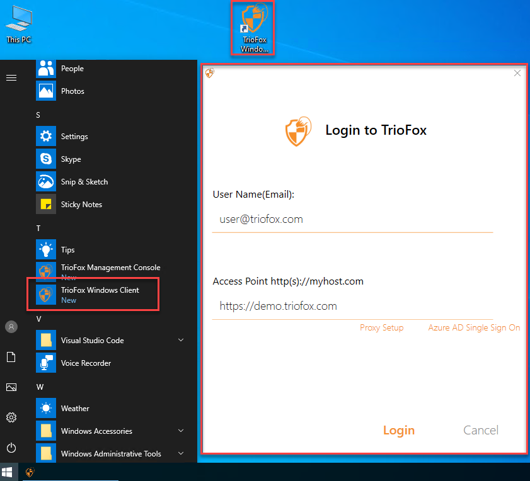Expand the Windows Administrative Tools chevron
Screen dimensions: 530x481
pos(181,453)
